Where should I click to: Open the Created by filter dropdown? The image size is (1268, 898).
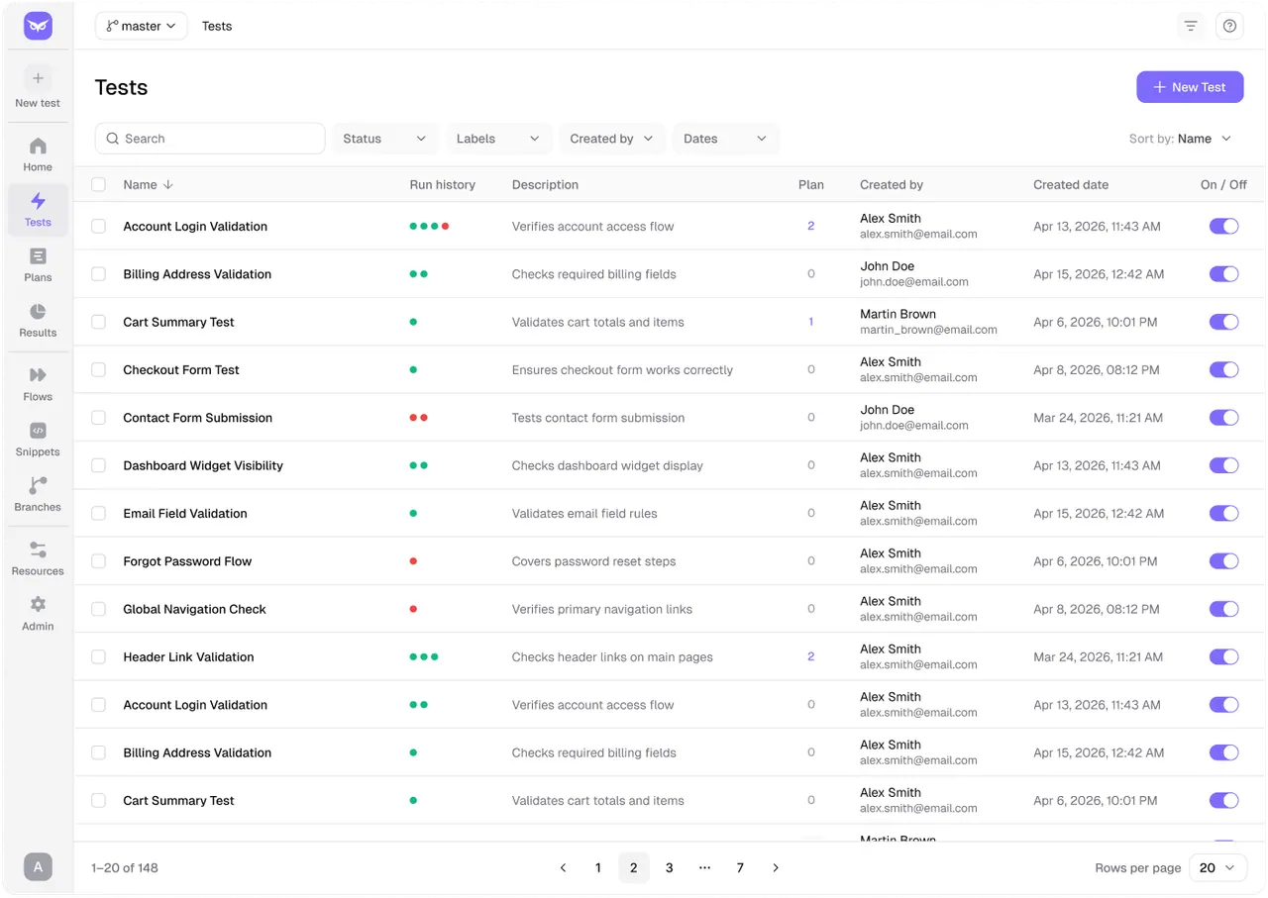(x=611, y=139)
